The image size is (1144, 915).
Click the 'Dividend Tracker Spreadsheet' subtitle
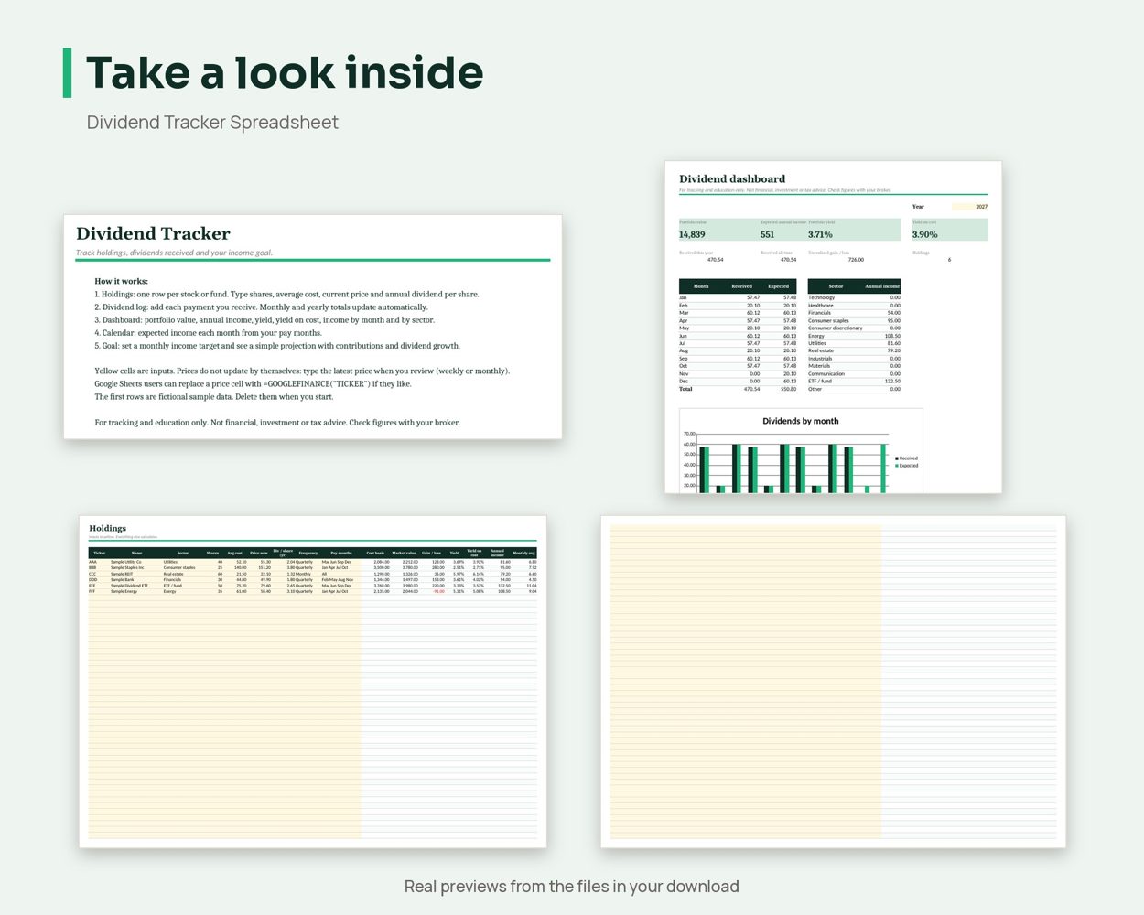pyautogui.click(x=212, y=123)
